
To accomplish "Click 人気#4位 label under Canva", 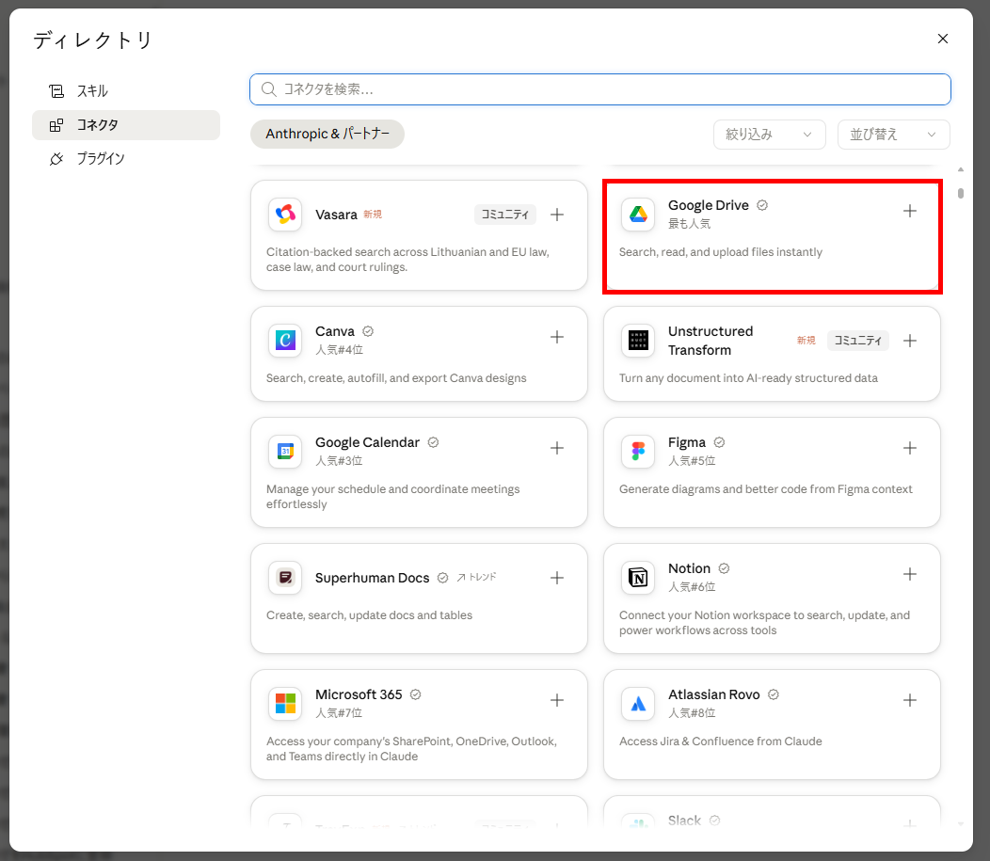I will pyautogui.click(x=339, y=350).
